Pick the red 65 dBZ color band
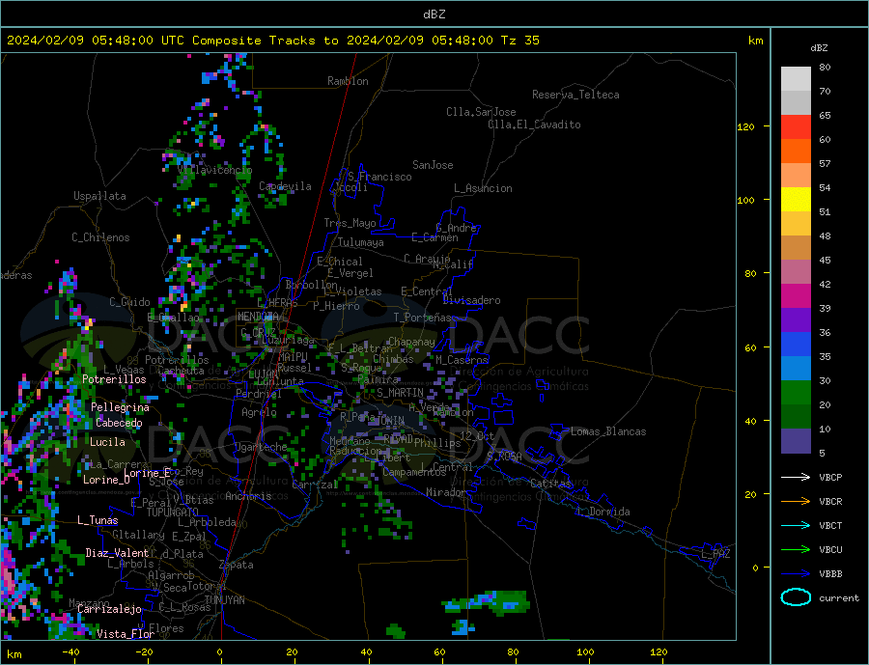The width and height of the screenshot is (869, 665). coord(796,126)
